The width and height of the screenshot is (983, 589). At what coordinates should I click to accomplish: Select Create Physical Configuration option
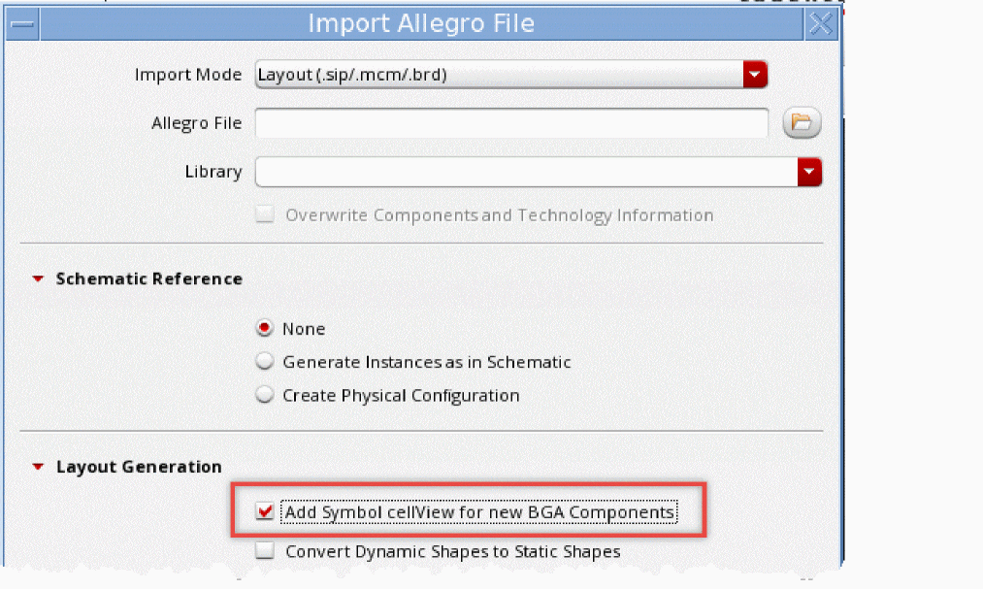pyautogui.click(x=264, y=395)
